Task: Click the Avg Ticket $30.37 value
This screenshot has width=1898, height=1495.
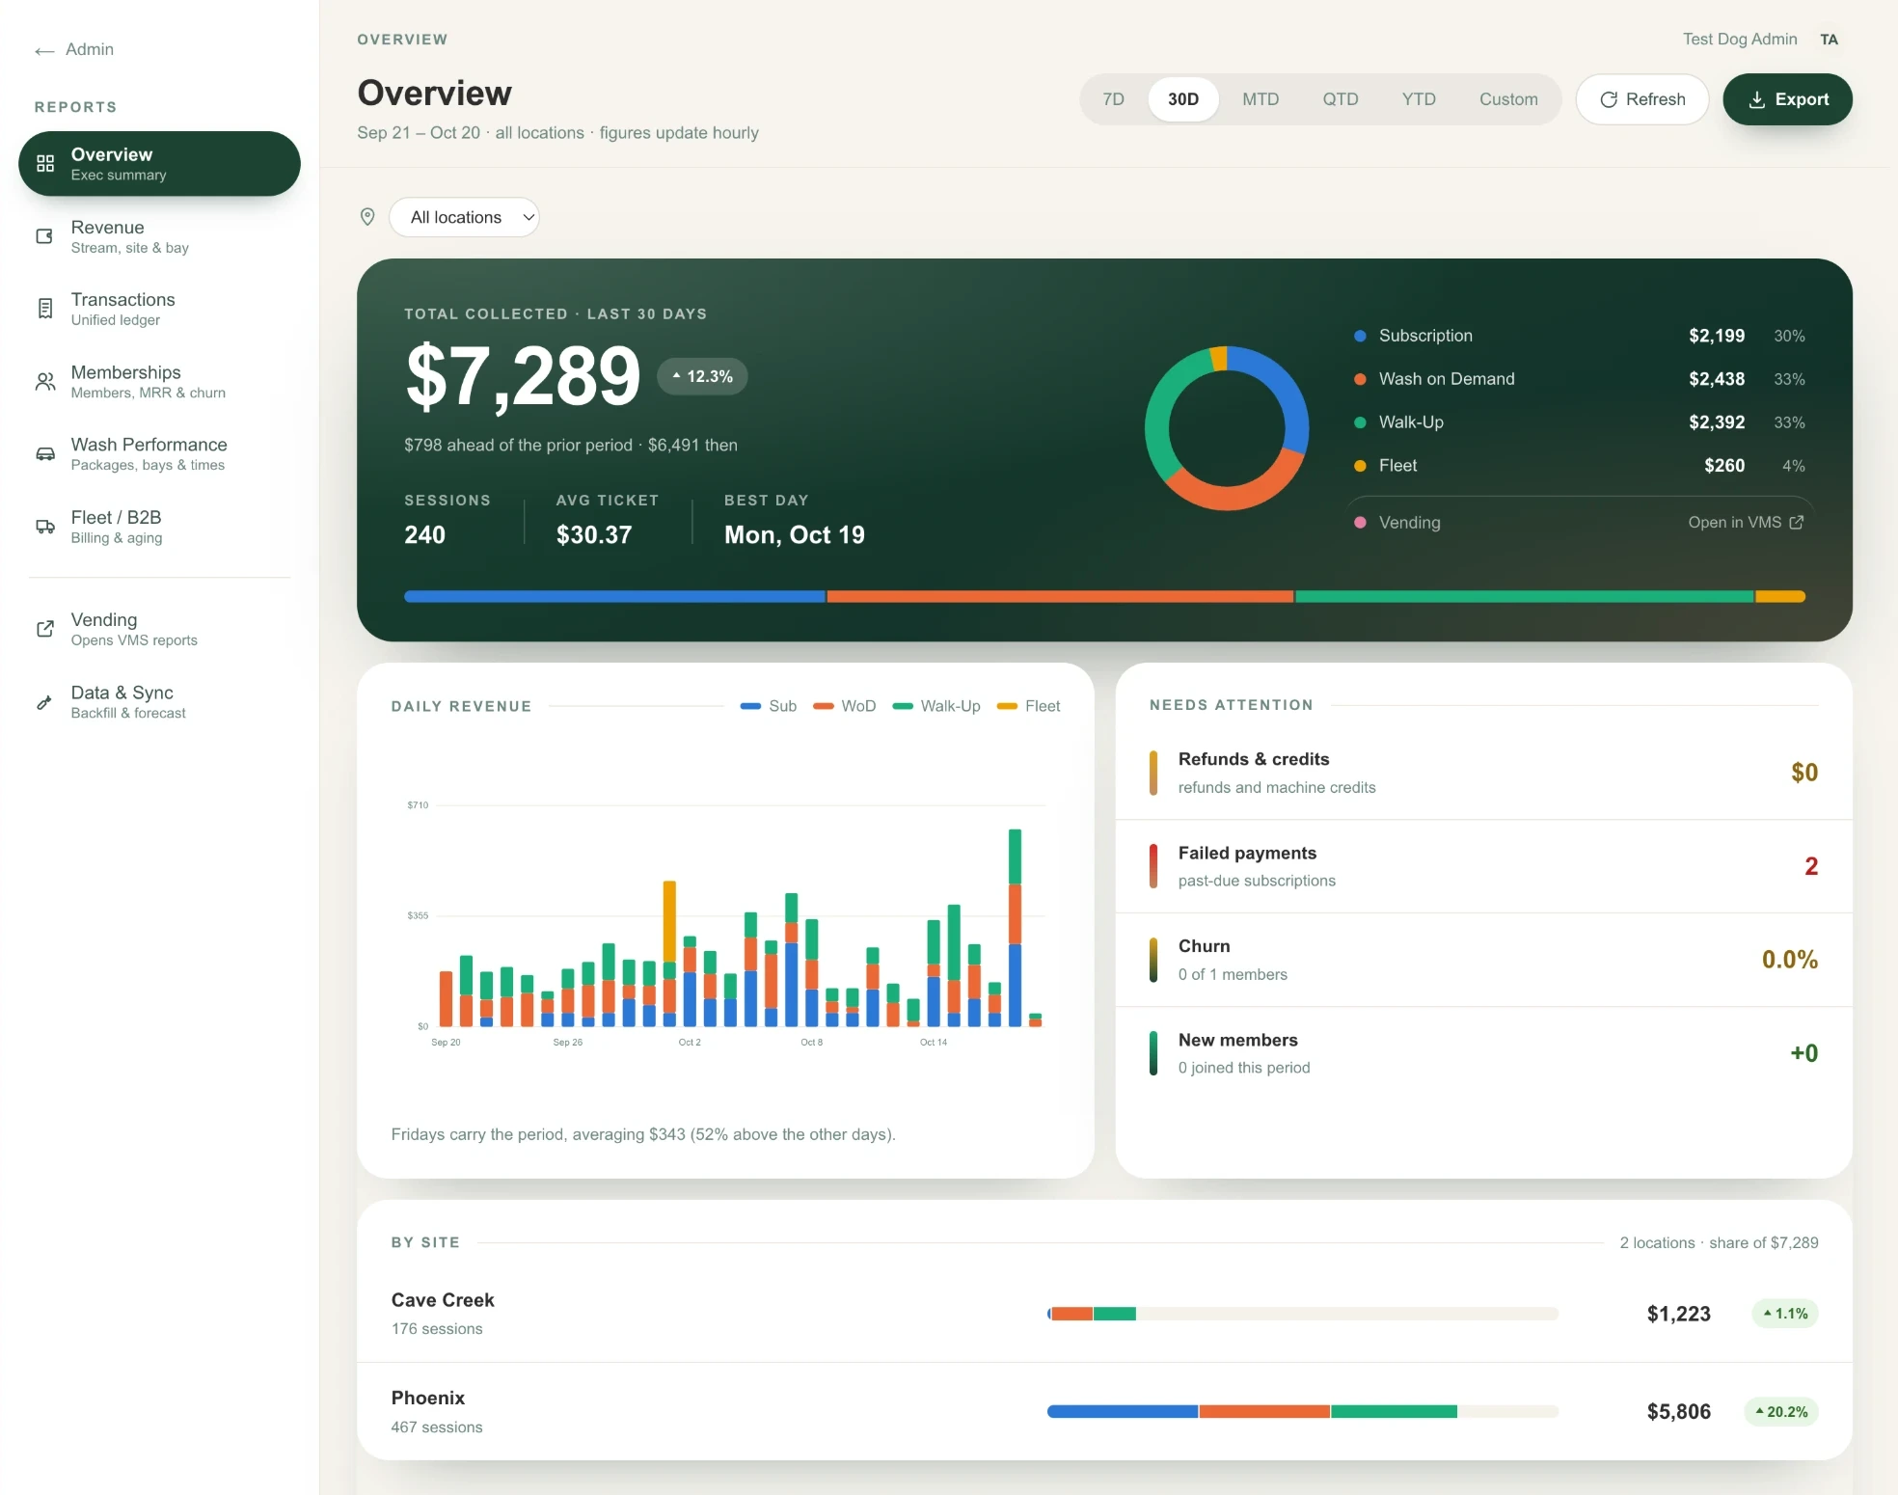Action: (594, 535)
